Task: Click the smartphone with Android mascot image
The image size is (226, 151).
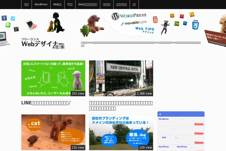Action: coord(31,25)
